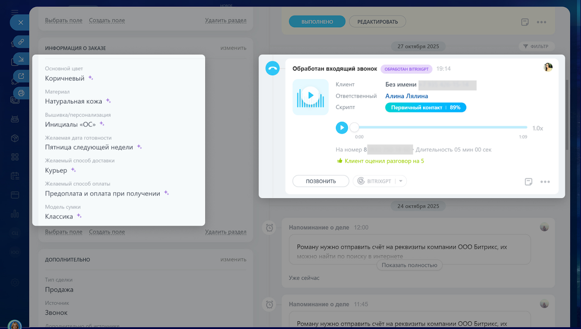
Task: Play the recording from the waveform thumbnail
Action: 310,97
